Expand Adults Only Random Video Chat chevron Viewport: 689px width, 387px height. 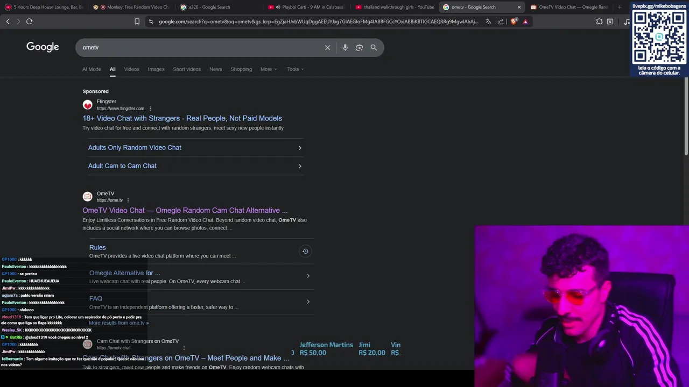tap(300, 148)
